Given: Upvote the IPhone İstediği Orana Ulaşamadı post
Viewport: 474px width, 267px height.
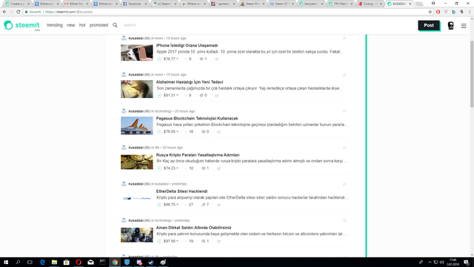Looking at the screenshot, I should (159, 59).
